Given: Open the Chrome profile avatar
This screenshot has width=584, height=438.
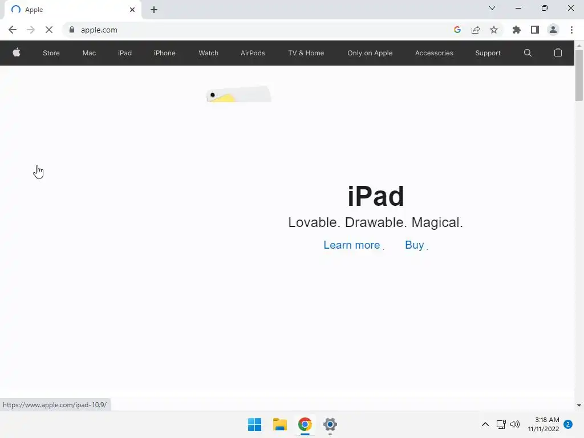Looking at the screenshot, I should coord(553,30).
